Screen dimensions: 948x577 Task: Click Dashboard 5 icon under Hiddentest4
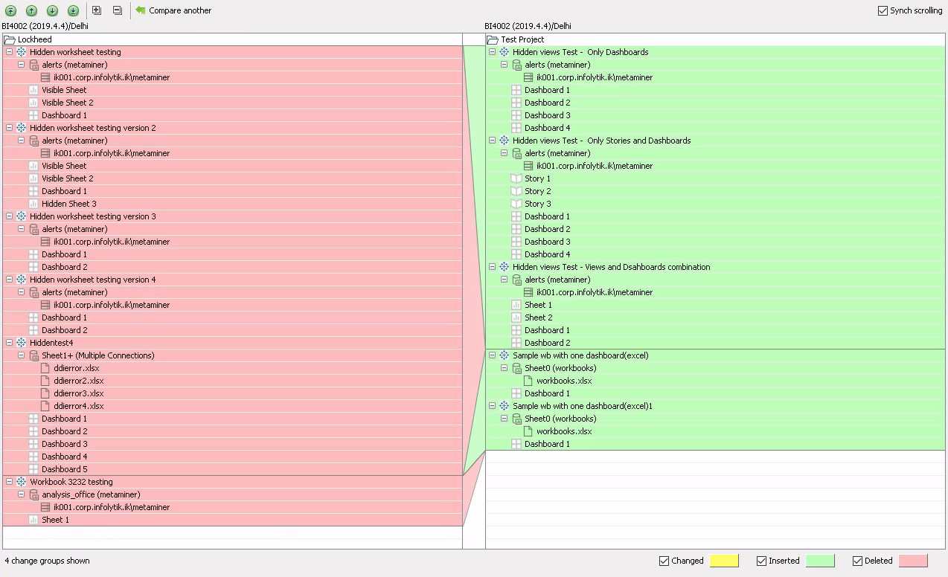33,469
